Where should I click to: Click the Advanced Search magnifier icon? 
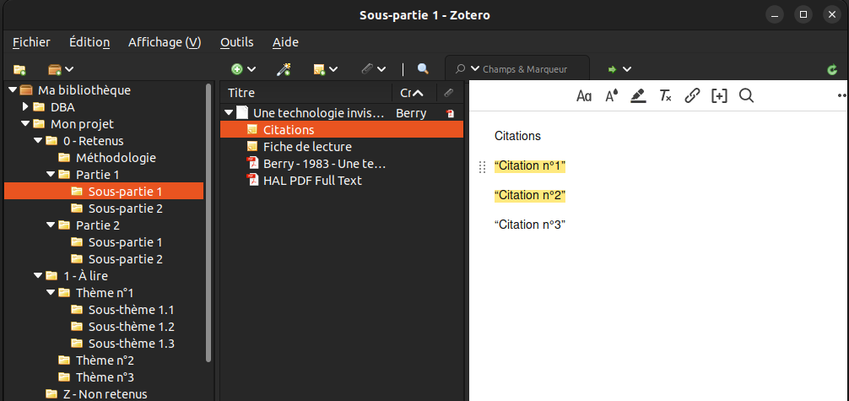coord(423,69)
